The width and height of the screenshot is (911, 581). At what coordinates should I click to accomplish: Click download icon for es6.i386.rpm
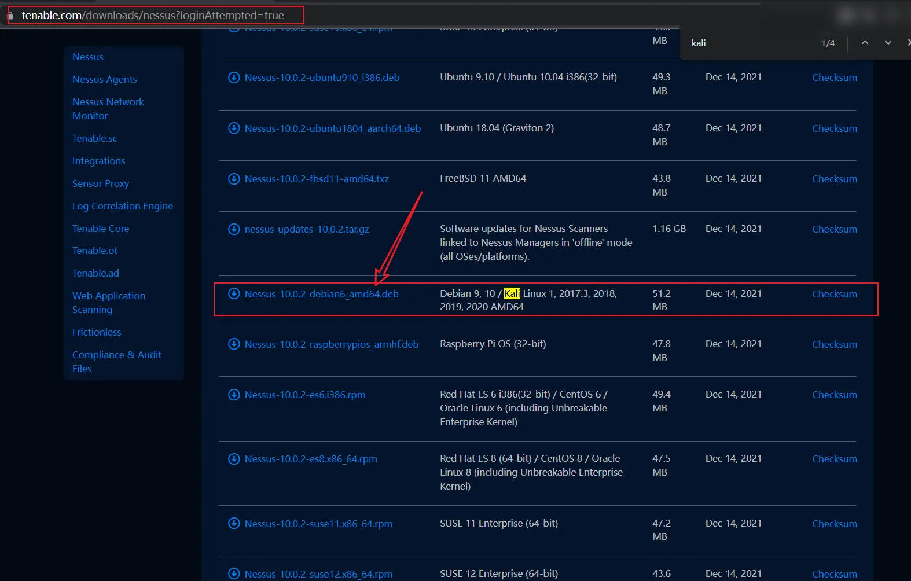234,395
